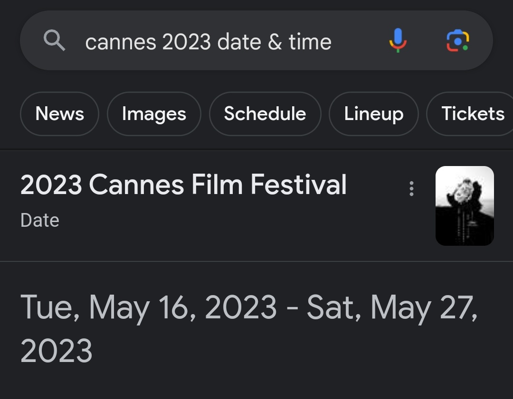
Task: Tap the magnifying glass search icon
Action: [x=54, y=41]
